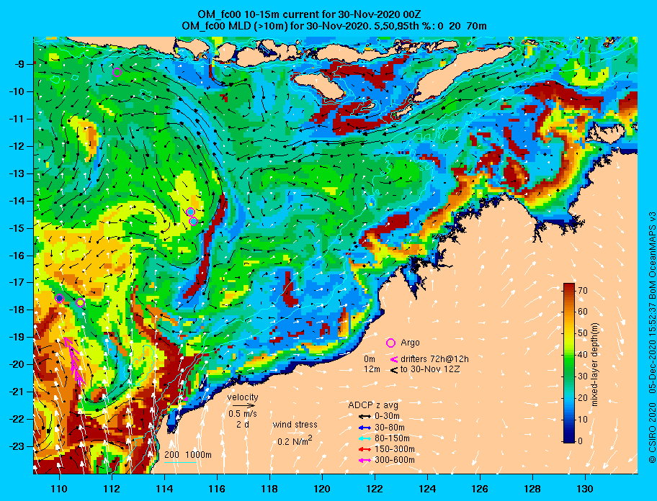Viewport: 657px width, 501px height.
Task: Click the '0-30m' ADCP depth label
Action: [387, 417]
